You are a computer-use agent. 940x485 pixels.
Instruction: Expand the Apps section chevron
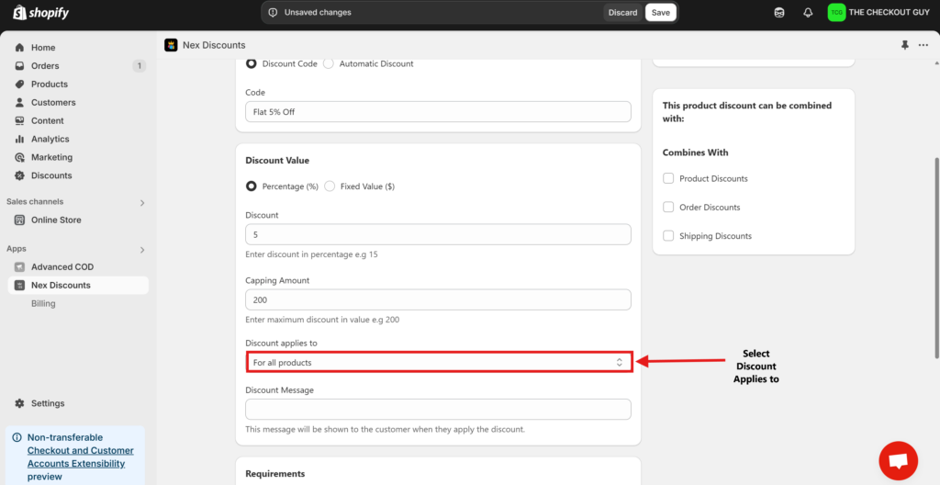141,249
